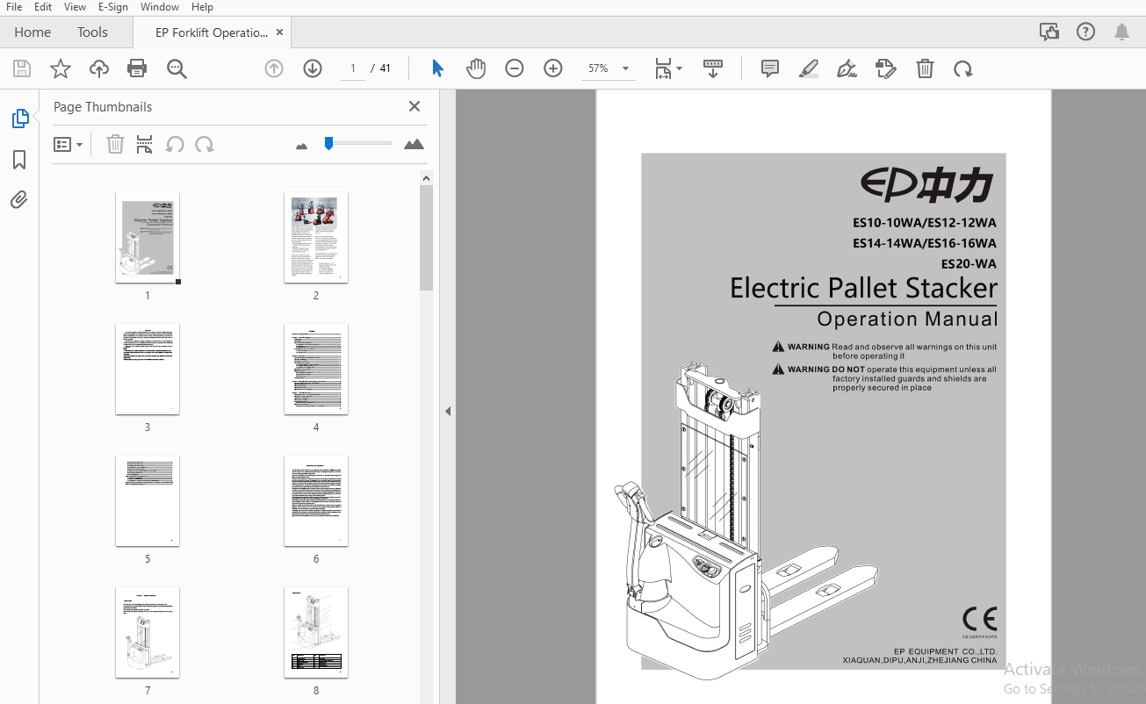Select page 8 thumbnail
Viewport: 1146px width, 704px height.
[316, 633]
